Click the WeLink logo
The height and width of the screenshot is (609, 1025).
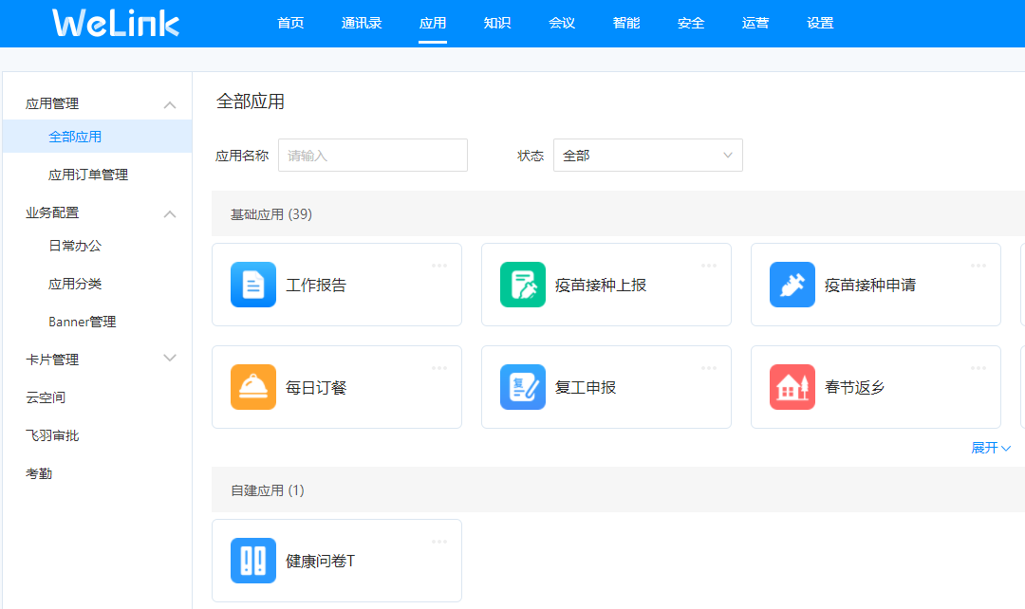(x=114, y=22)
